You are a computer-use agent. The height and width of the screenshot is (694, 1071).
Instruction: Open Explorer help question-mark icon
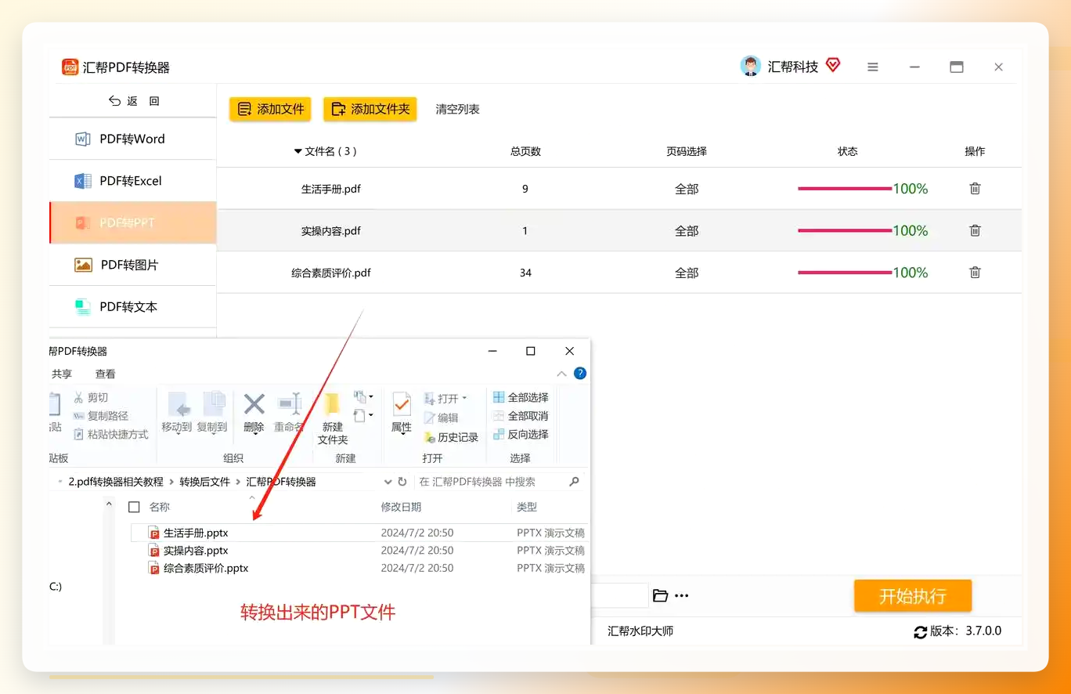click(580, 374)
